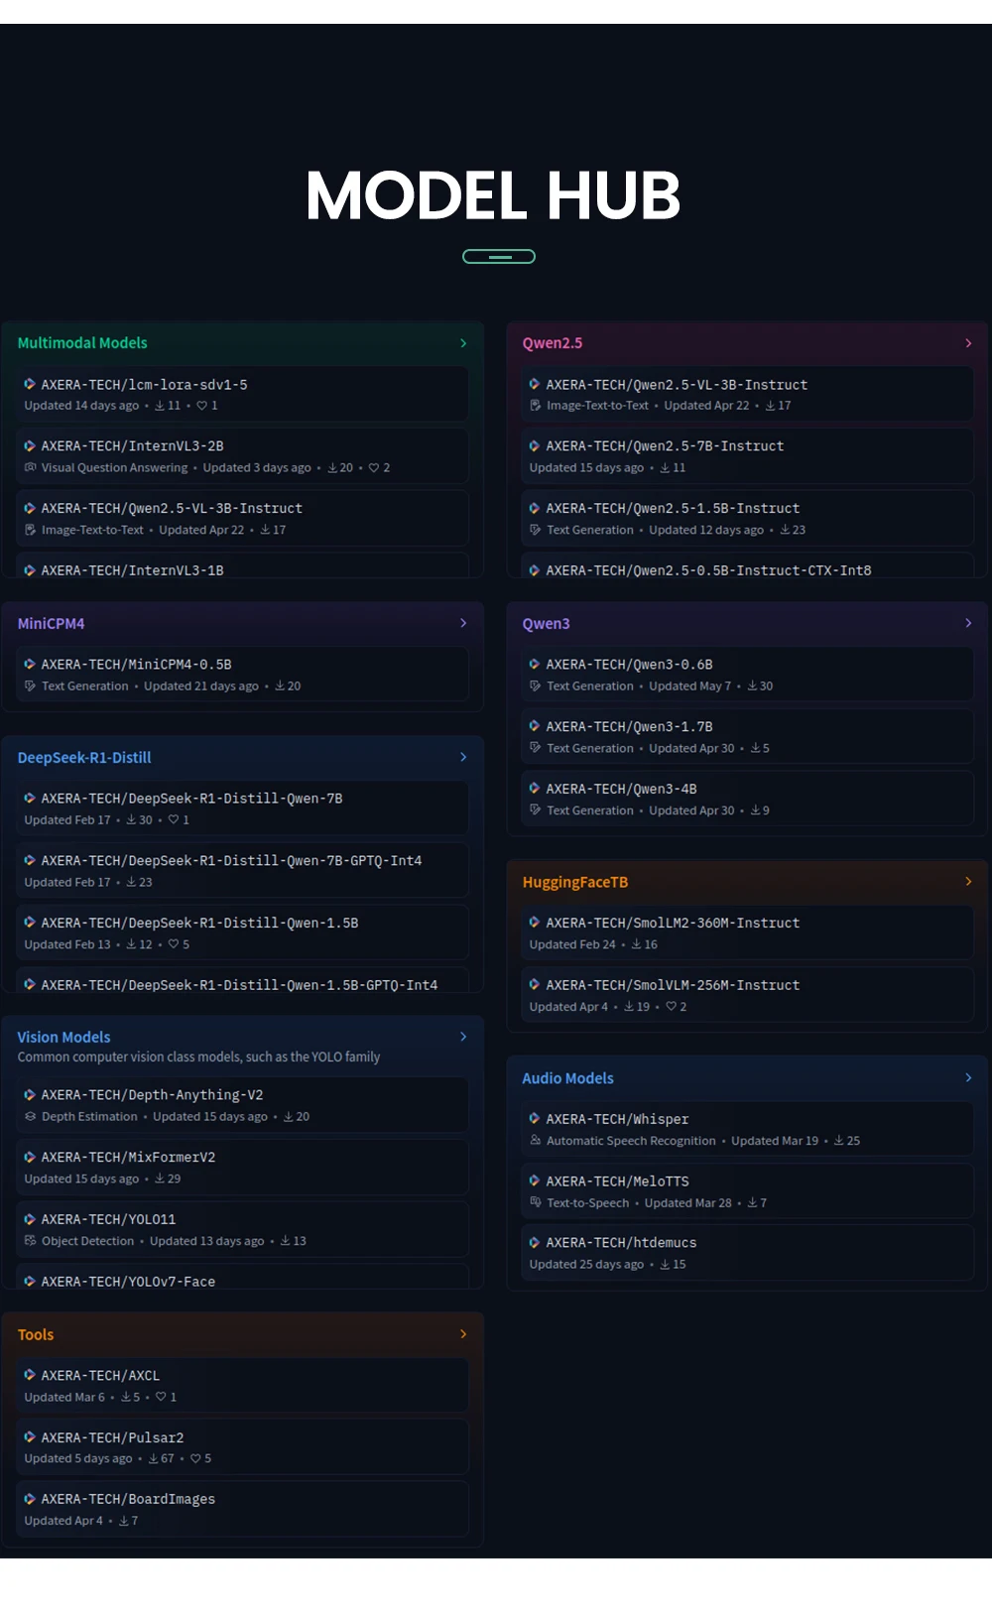Click the Text Generation icon under Qwen3-0.6B

[x=536, y=686]
